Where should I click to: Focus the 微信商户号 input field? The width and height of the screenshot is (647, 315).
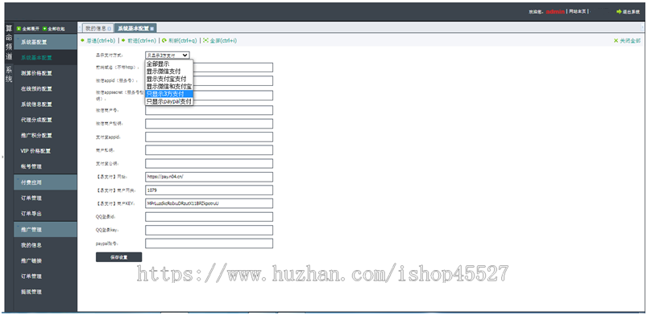[x=209, y=110]
